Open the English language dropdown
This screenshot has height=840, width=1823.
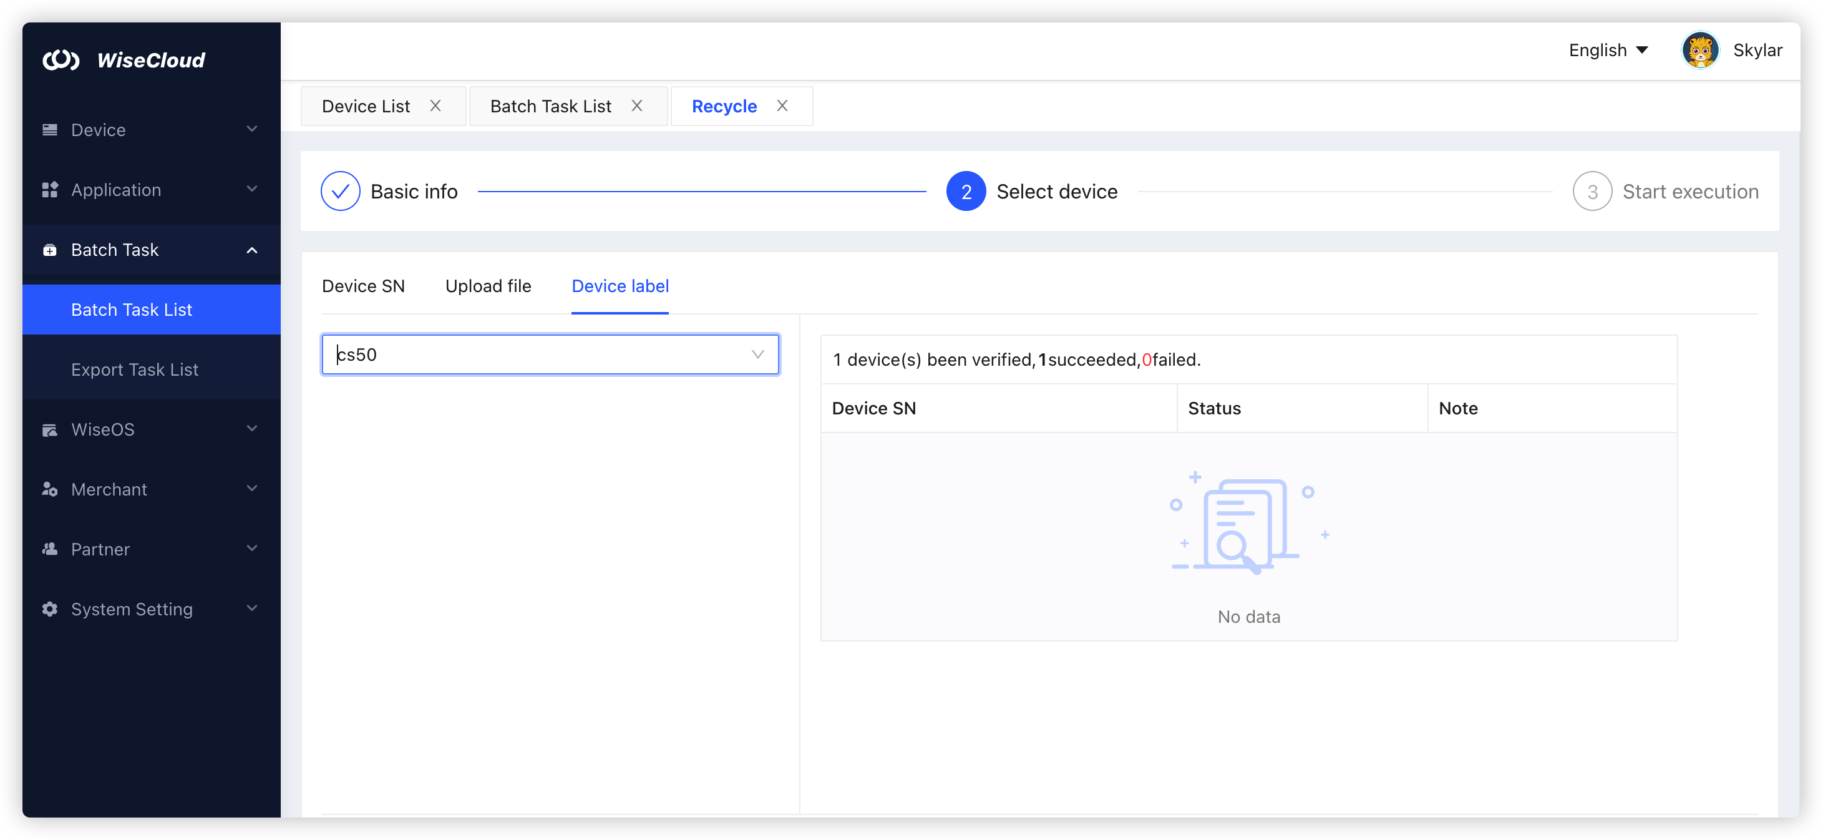pos(1608,51)
